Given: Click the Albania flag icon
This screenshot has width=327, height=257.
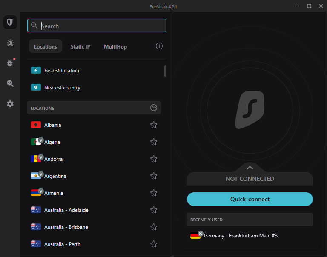Looking at the screenshot, I should click(x=36, y=125).
